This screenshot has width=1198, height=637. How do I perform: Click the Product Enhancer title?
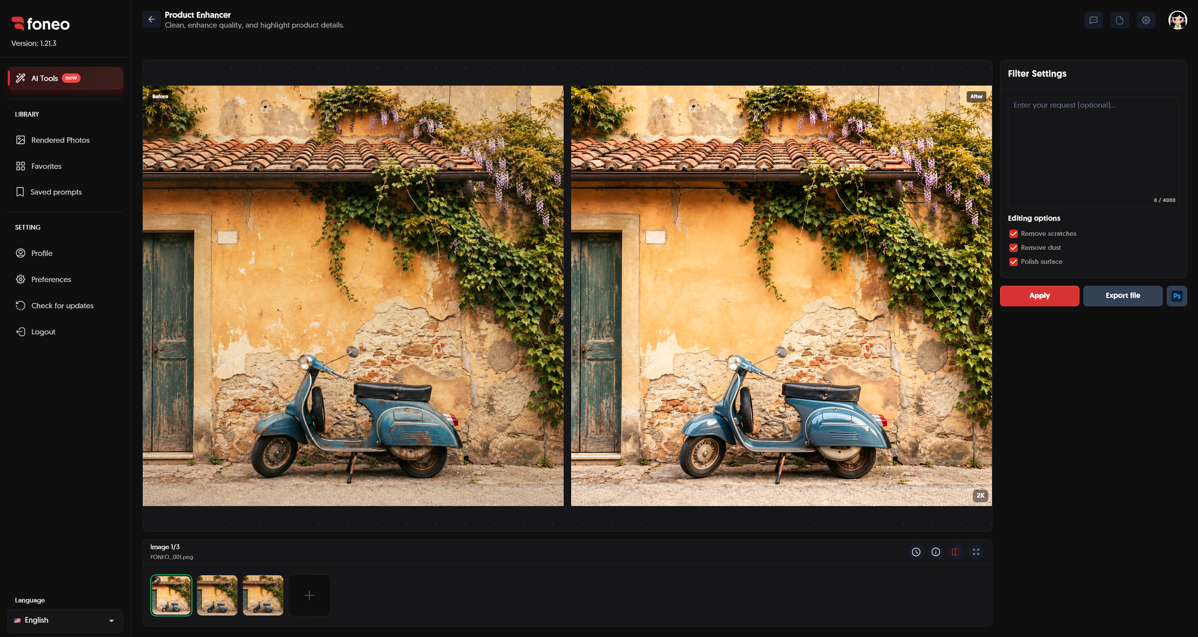(198, 14)
